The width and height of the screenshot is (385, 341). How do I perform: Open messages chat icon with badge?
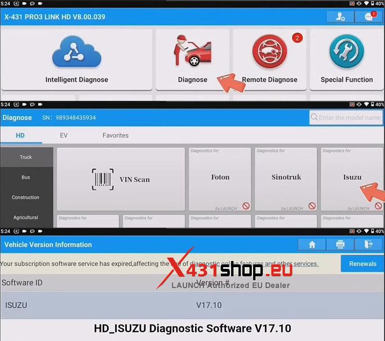369,17
